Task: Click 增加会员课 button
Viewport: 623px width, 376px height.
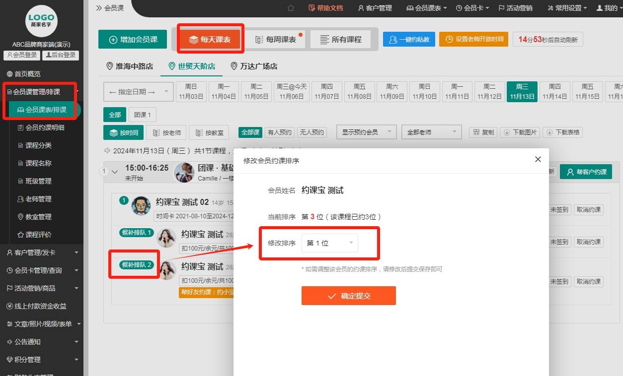Action: [x=133, y=39]
